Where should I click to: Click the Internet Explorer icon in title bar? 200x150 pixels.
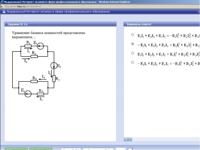pos(2,2)
